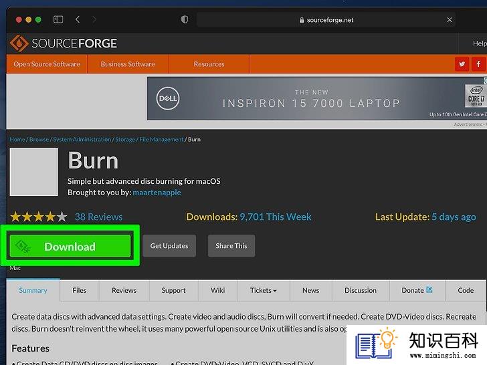Switch to the Support tab
Screen dimensions: 487x365
[173, 290]
